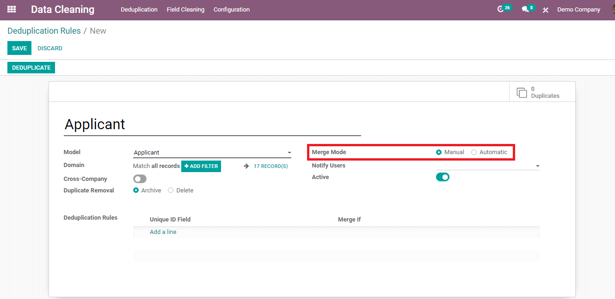Expand the Model dropdown
Viewport: 615px width, 299px height.
tap(289, 153)
